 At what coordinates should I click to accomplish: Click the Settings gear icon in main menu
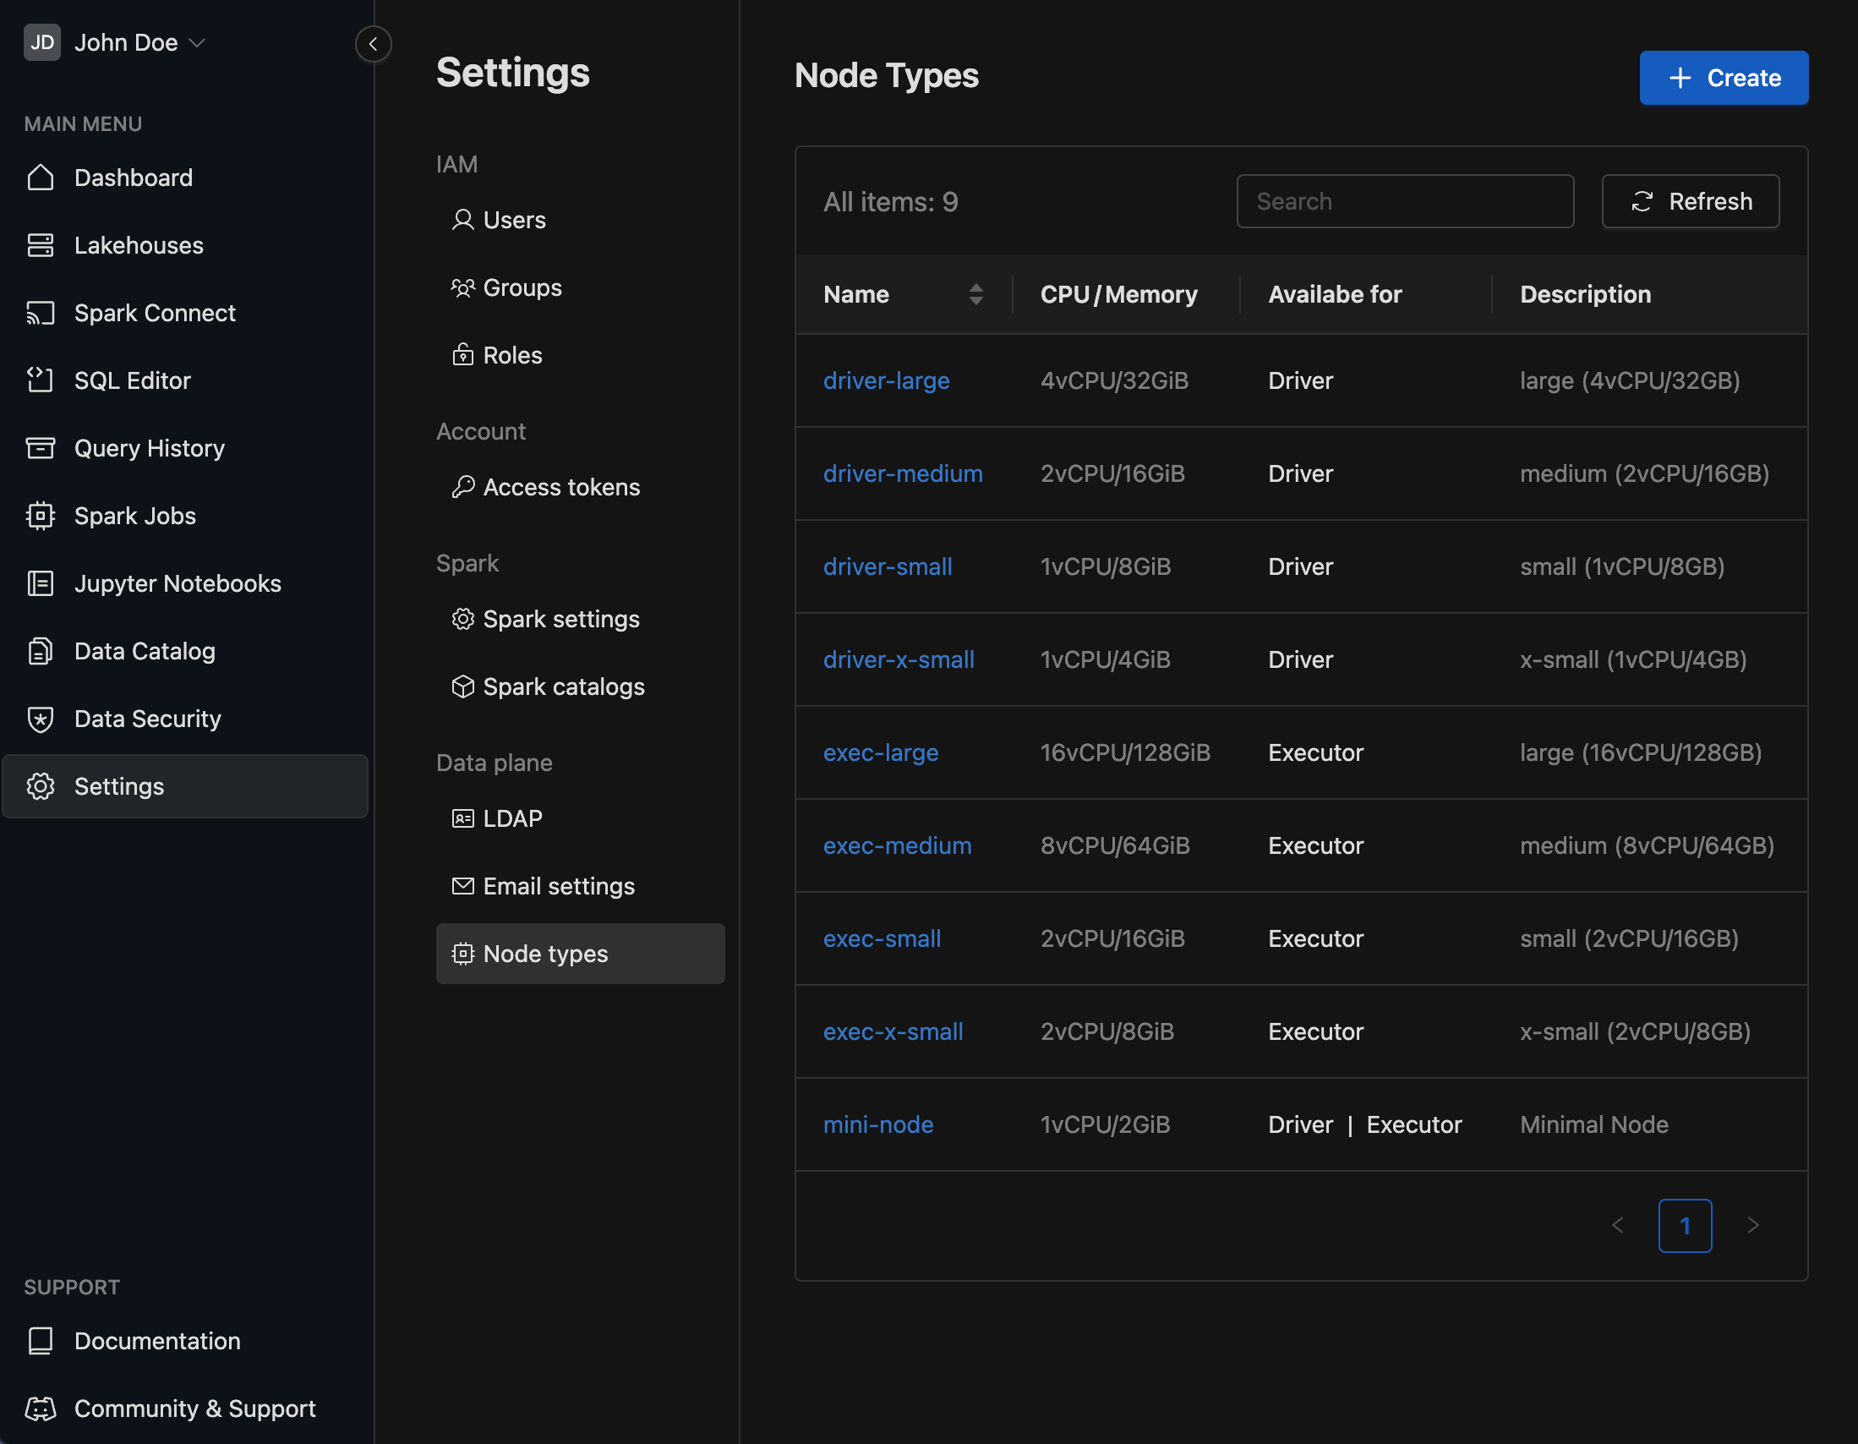click(x=40, y=786)
